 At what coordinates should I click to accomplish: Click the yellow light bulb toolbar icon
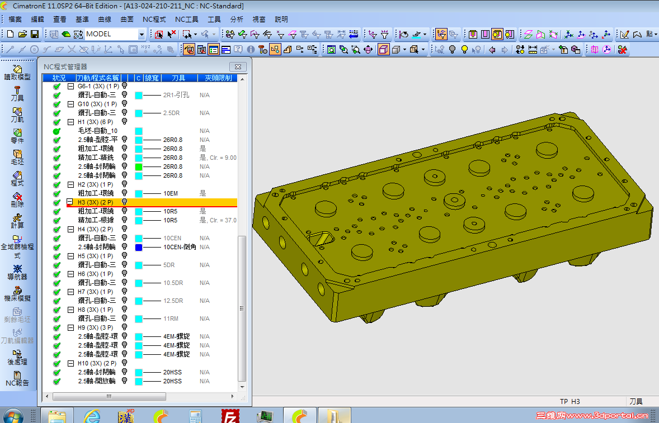click(x=464, y=50)
